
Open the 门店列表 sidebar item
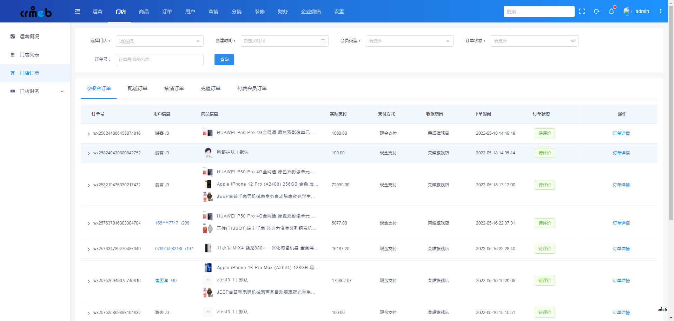point(35,55)
